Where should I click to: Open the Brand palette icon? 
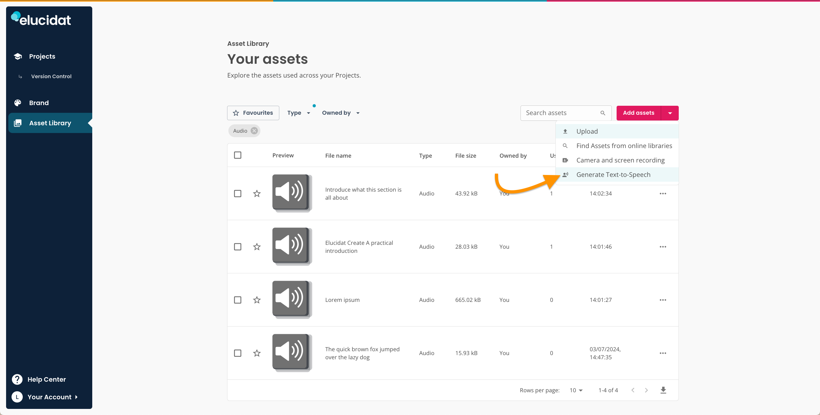(x=18, y=103)
